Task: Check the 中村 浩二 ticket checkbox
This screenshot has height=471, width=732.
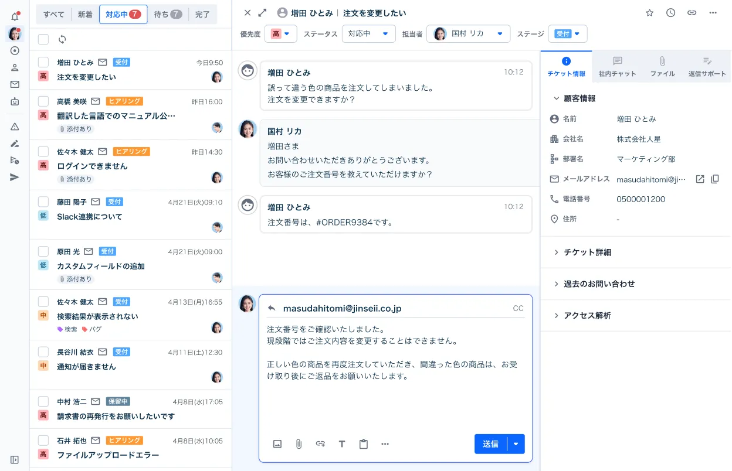Action: pyautogui.click(x=43, y=402)
